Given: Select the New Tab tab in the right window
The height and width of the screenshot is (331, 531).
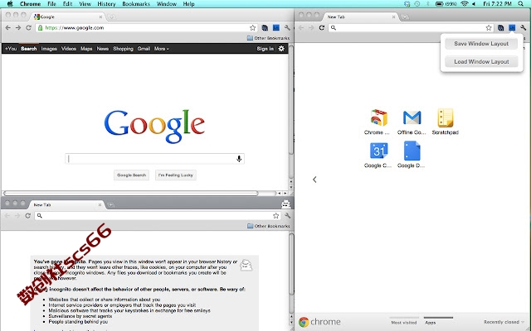Looking at the screenshot, I should coord(361,17).
